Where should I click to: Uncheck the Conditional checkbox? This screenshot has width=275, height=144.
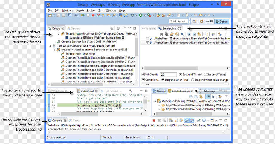click(143, 80)
